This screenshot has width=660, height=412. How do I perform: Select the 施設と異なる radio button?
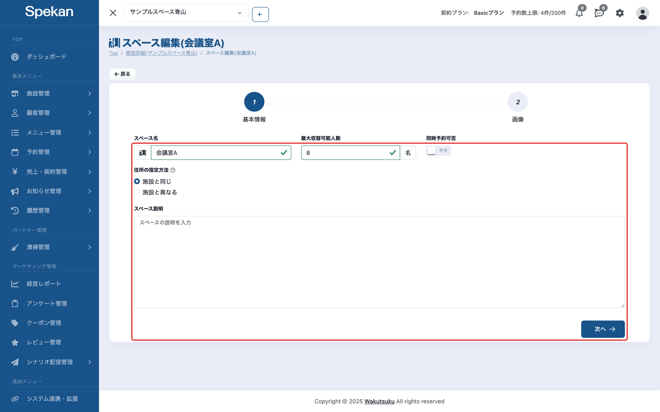click(x=137, y=192)
